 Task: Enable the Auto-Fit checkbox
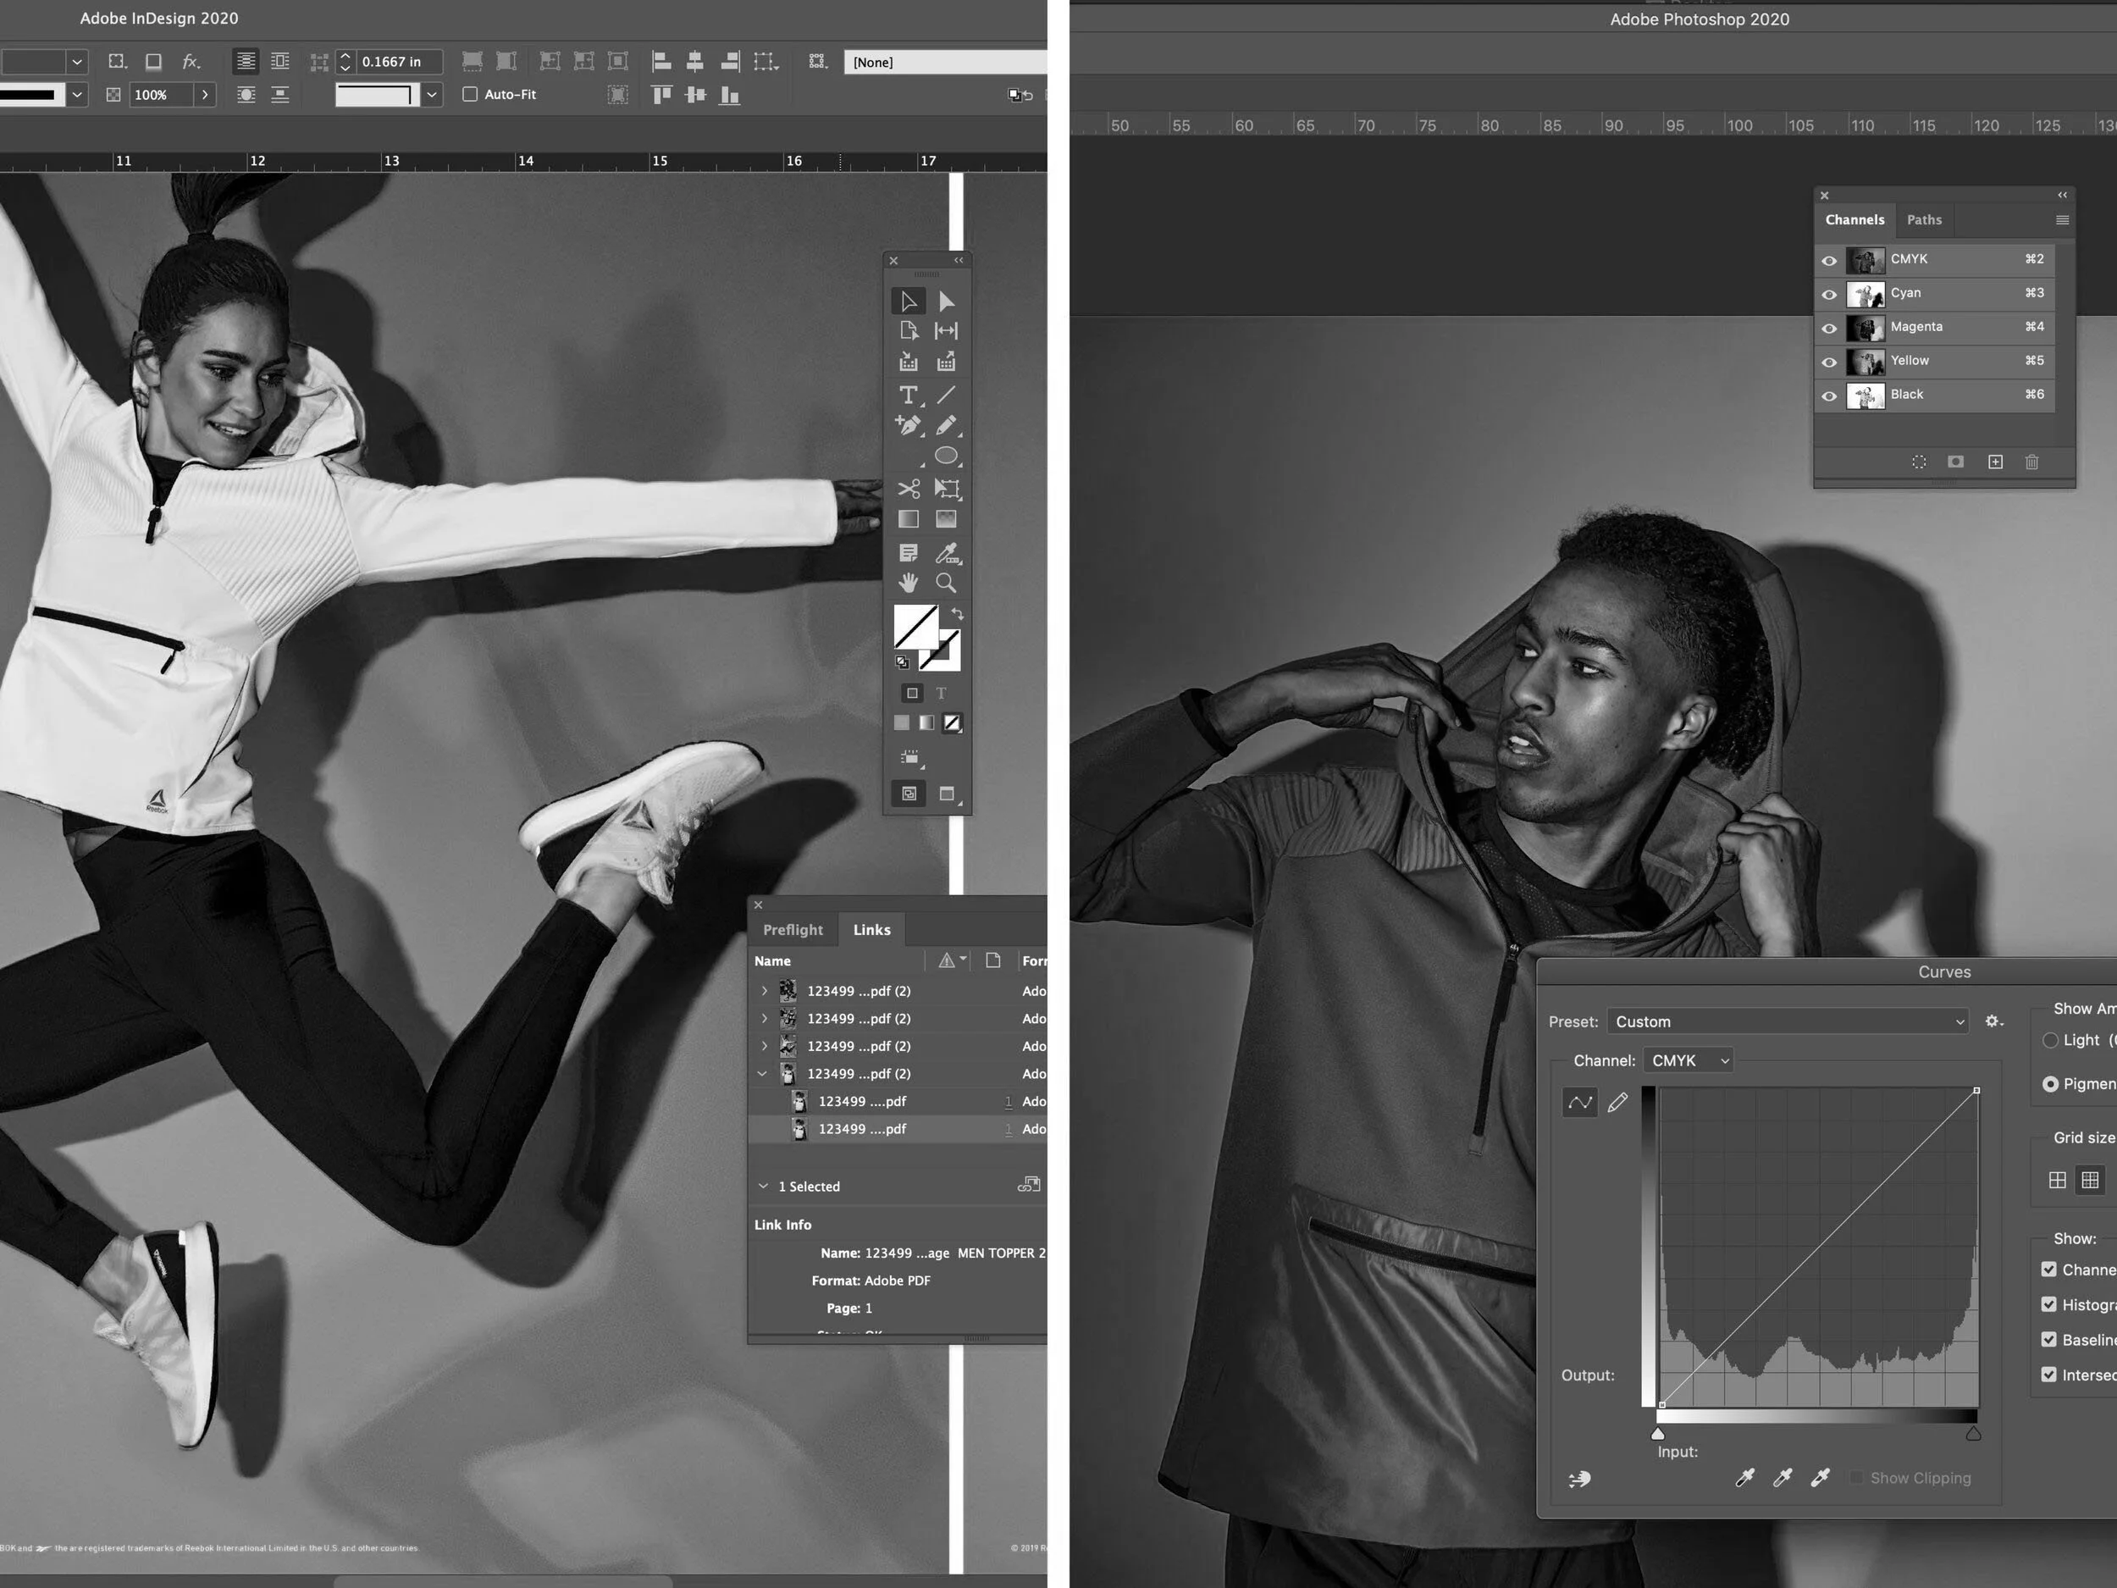[x=471, y=94]
